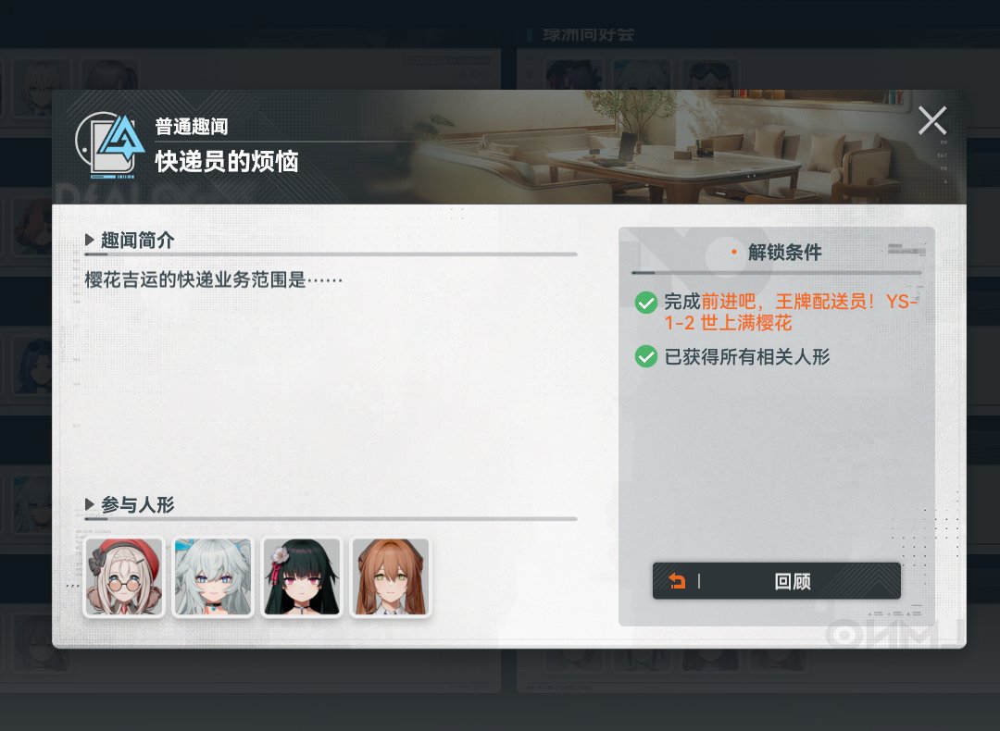Screen dimensions: 1000x731
Task: Click the 回顾 review button
Action: coord(776,580)
